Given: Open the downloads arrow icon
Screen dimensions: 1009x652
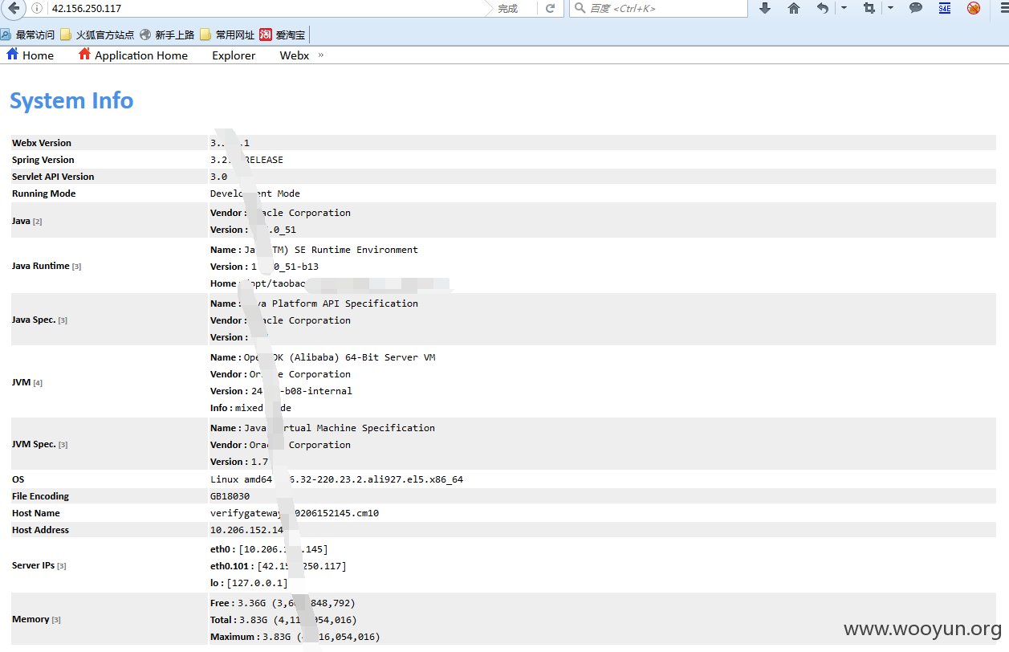Looking at the screenshot, I should click(x=765, y=8).
